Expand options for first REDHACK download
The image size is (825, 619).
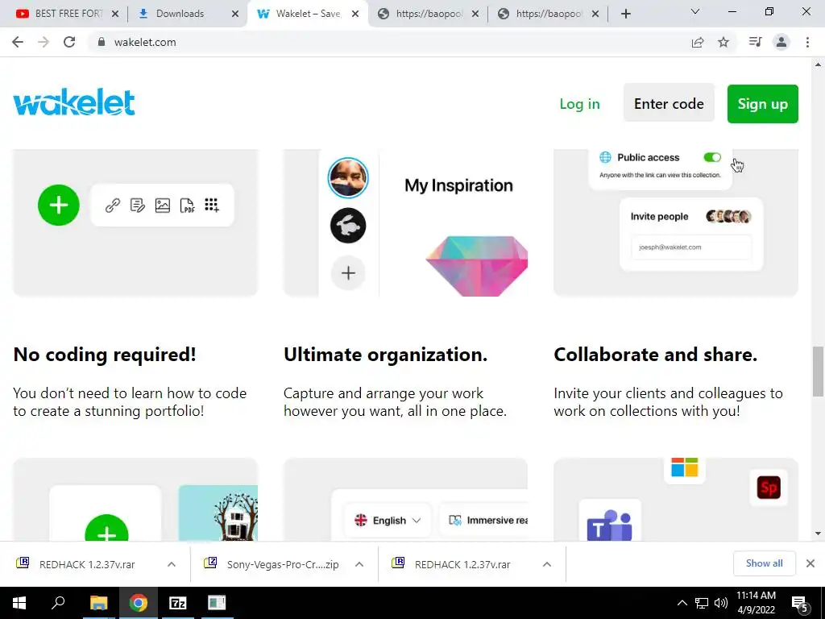172,564
